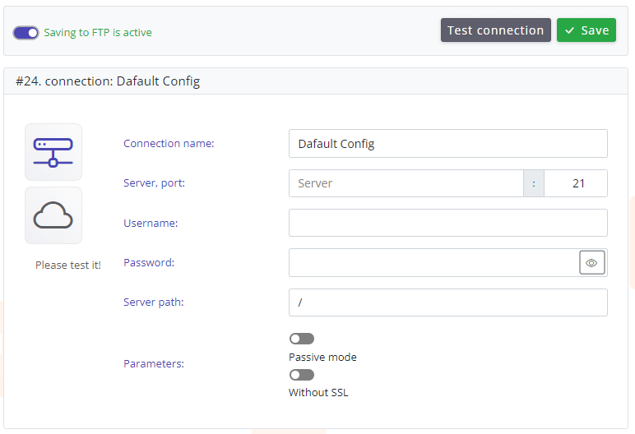Screen dimensions: 635x434
Task: Focus the Connection name input field
Action: pyautogui.click(x=447, y=144)
